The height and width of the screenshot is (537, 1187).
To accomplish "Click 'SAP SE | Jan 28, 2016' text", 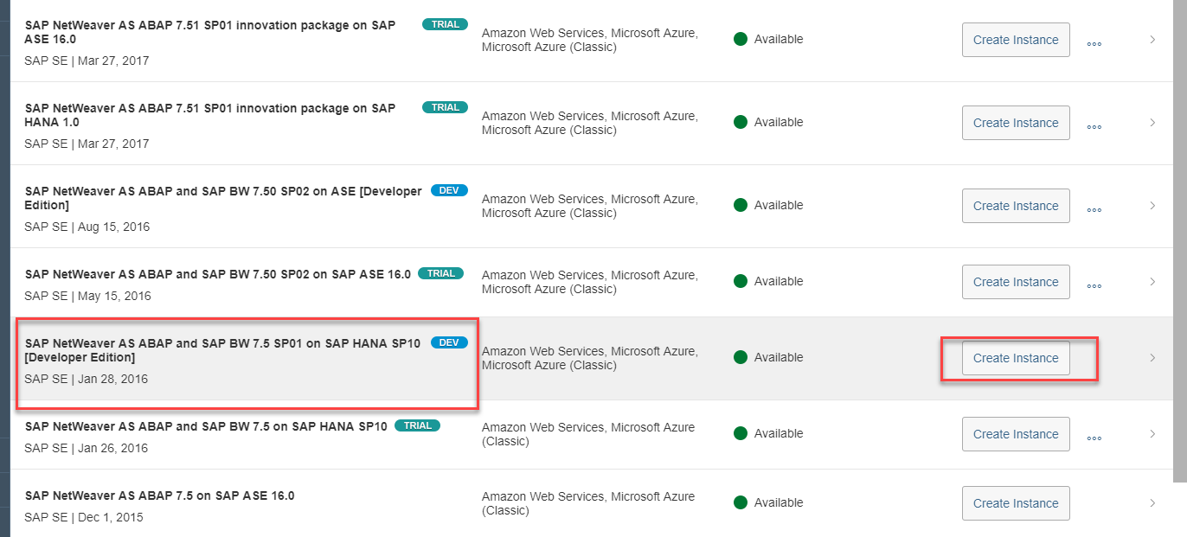I will pos(87,379).
